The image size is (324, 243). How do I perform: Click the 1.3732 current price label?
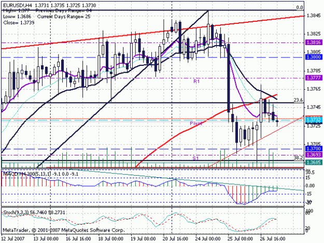coord(314,120)
